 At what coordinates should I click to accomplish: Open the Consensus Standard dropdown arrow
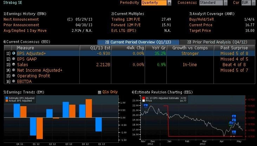click(x=225, y=3)
